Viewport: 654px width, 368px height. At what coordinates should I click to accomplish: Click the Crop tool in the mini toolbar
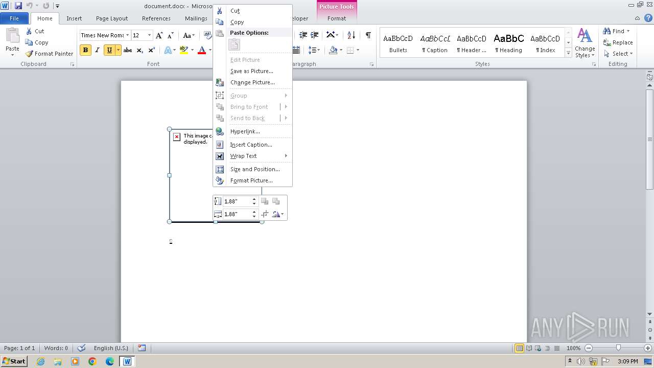coord(265,214)
